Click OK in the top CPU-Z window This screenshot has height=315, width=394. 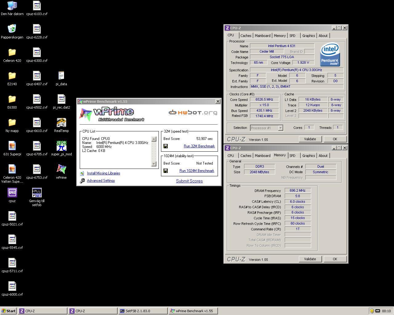pyautogui.click(x=335, y=139)
